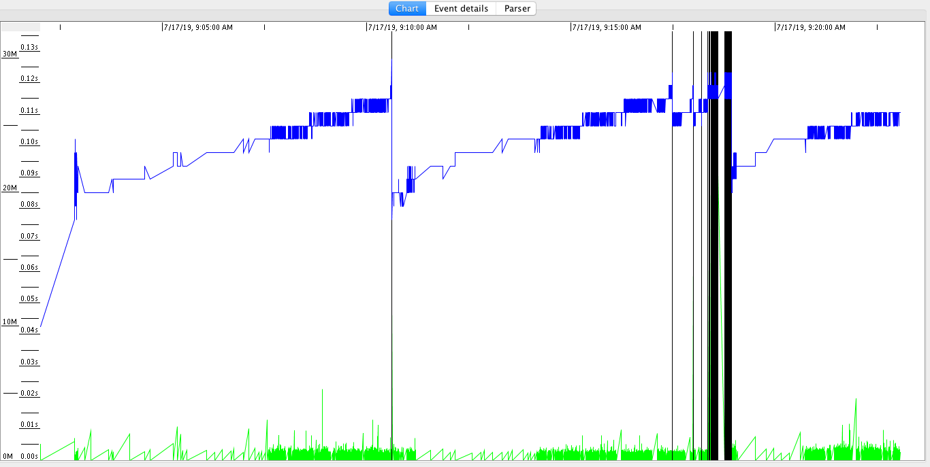930x467 pixels.
Task: Click the 0.02s pause time label
Action: (29, 393)
